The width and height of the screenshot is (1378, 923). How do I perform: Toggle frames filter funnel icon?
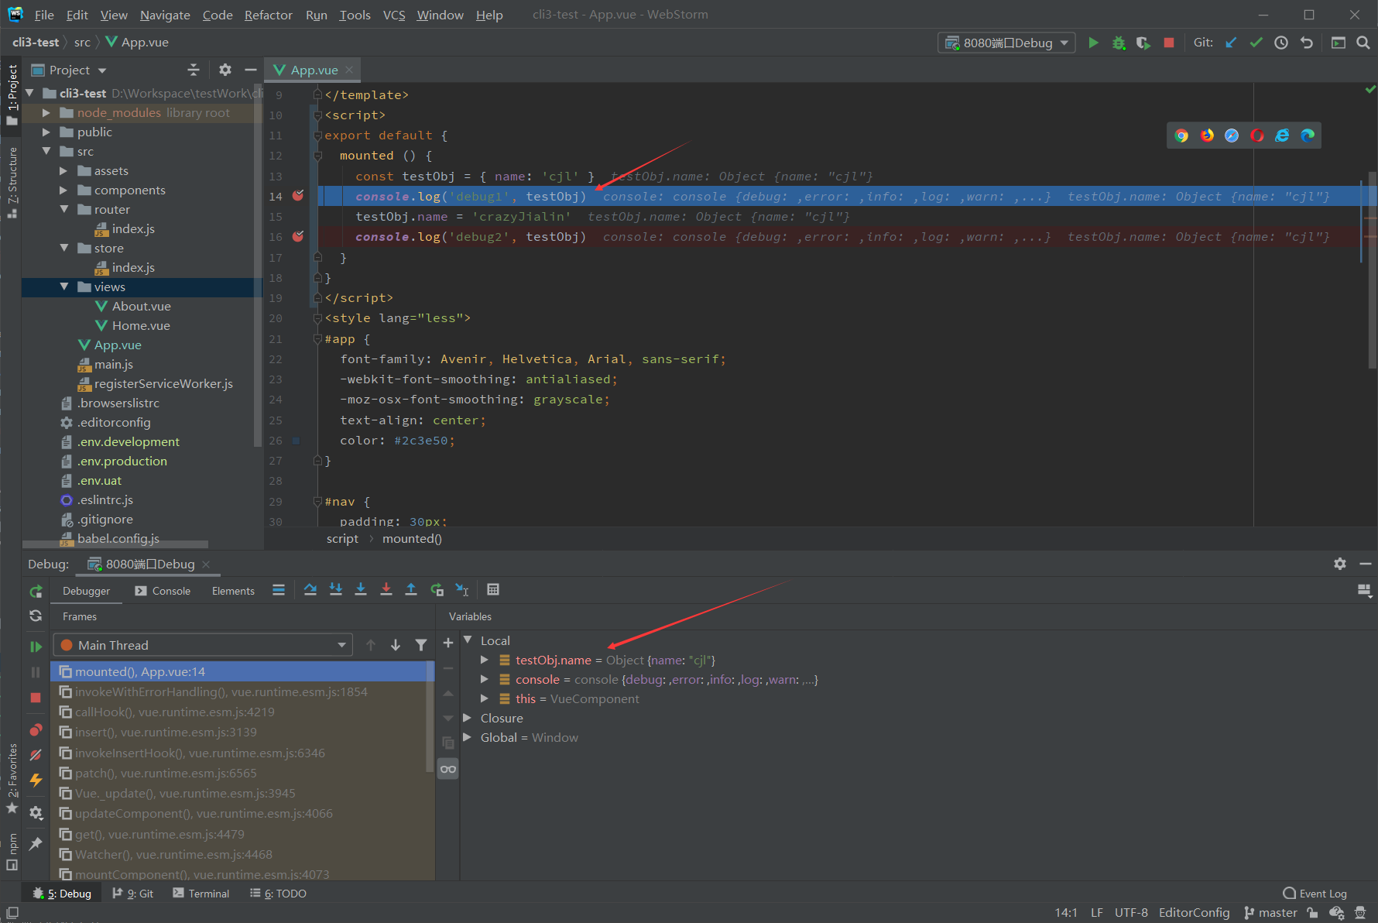click(421, 645)
